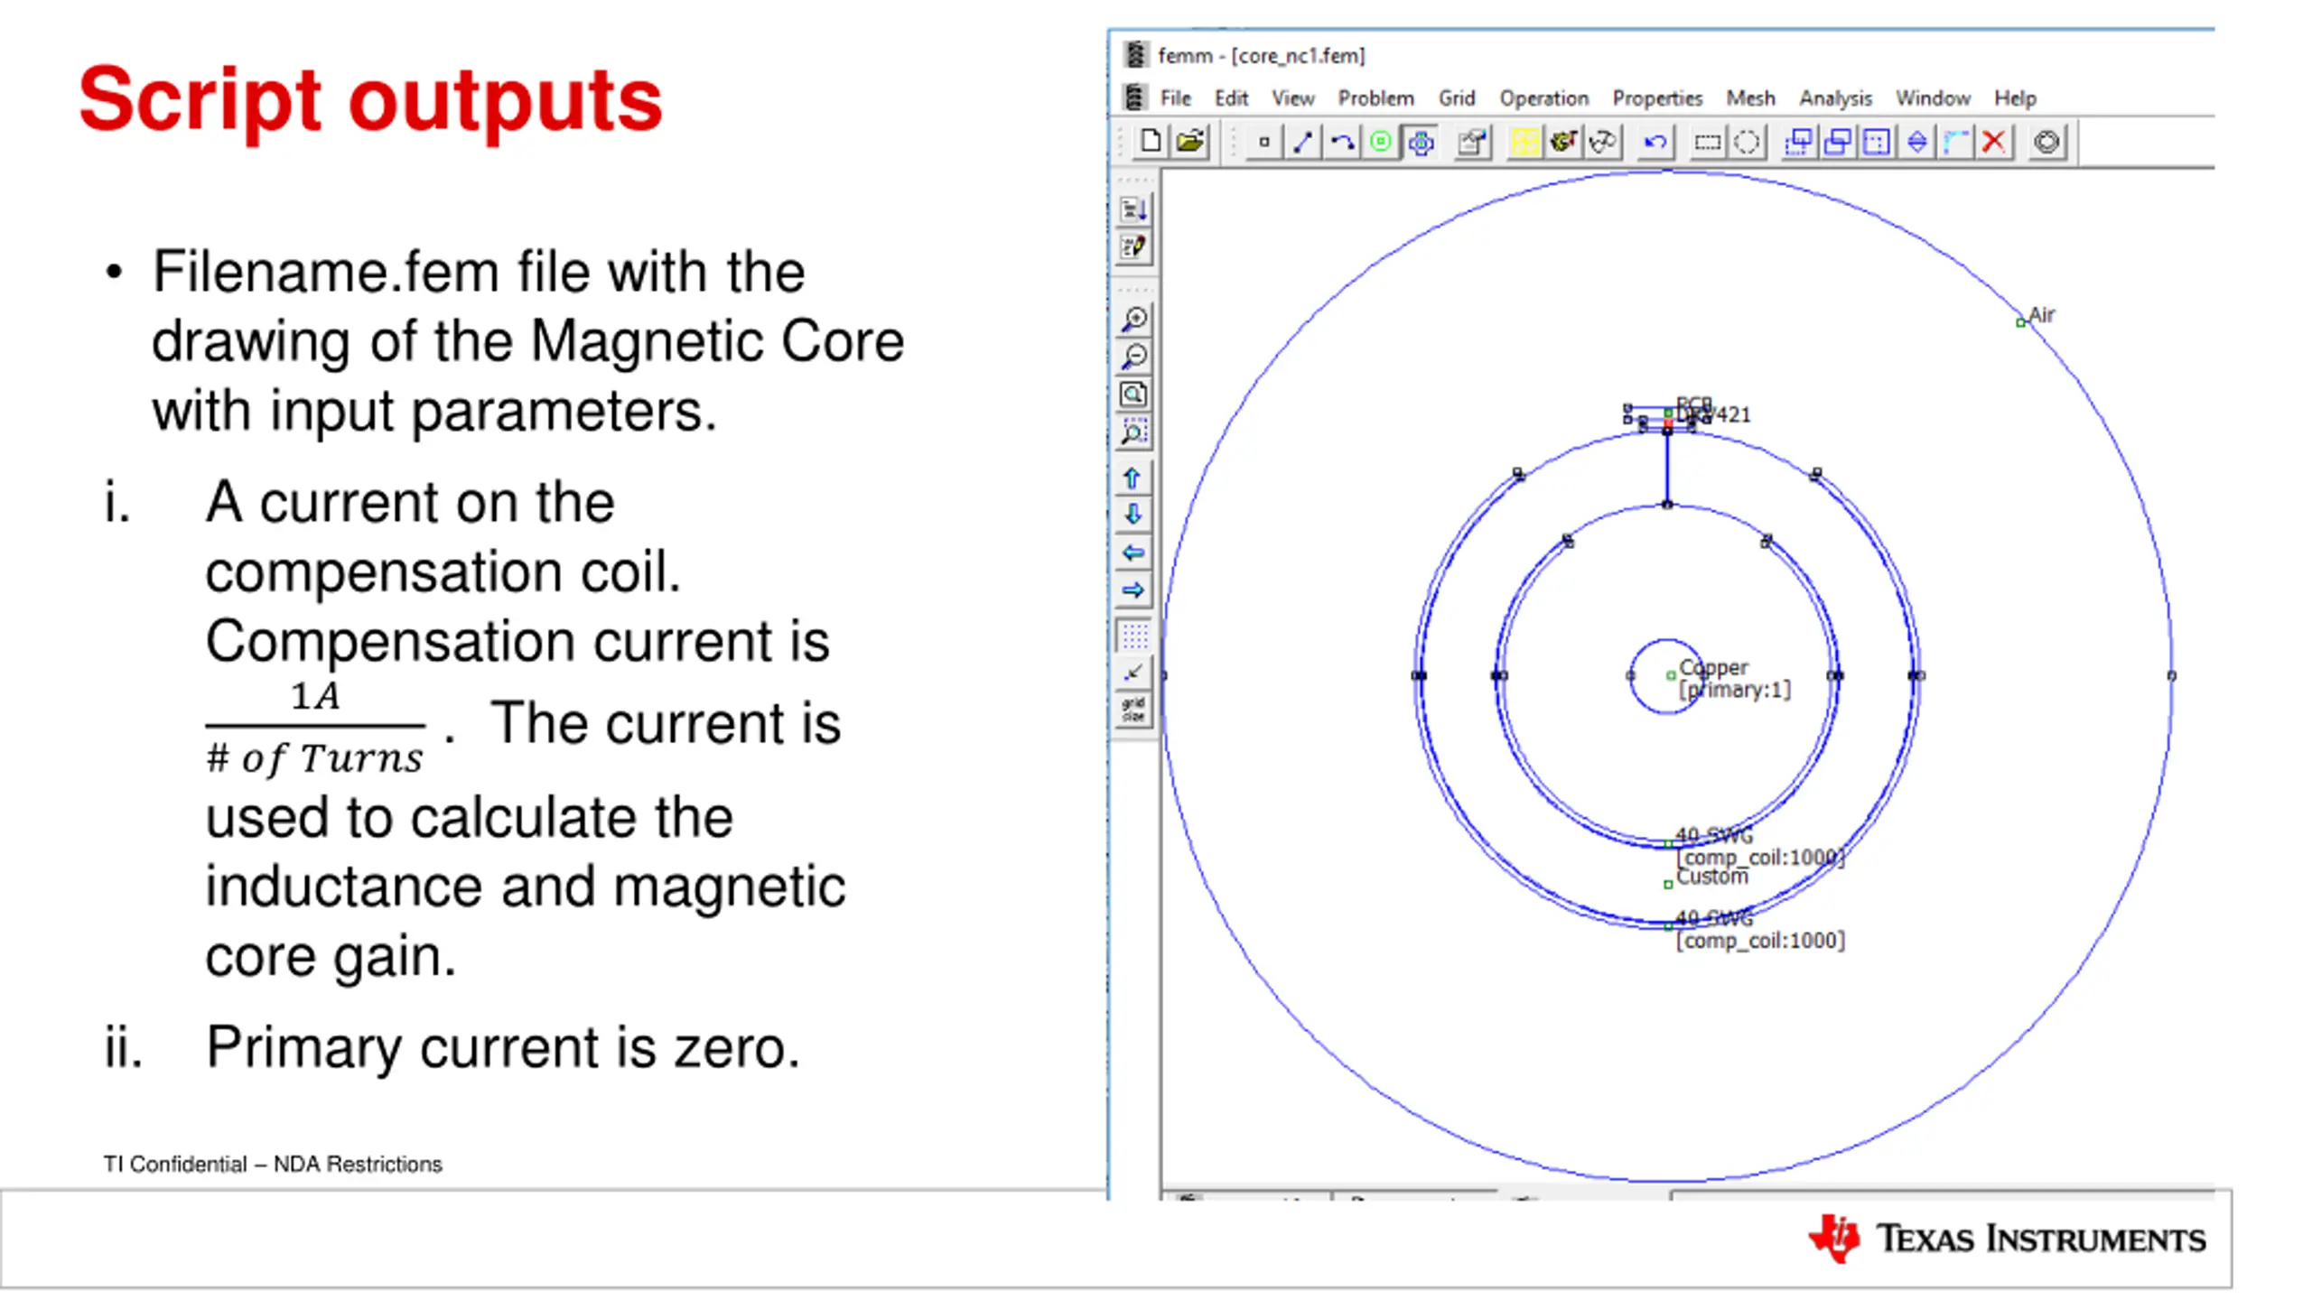Open the Edit menu

tap(1230, 98)
